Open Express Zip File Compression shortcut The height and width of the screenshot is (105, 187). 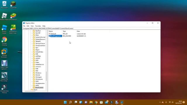[4, 77]
